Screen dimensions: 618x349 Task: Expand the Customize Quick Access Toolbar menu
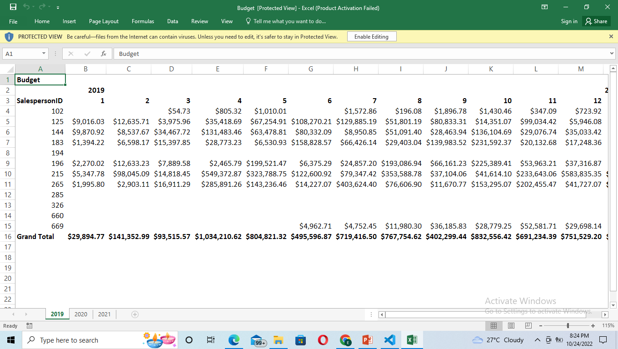[x=57, y=7]
